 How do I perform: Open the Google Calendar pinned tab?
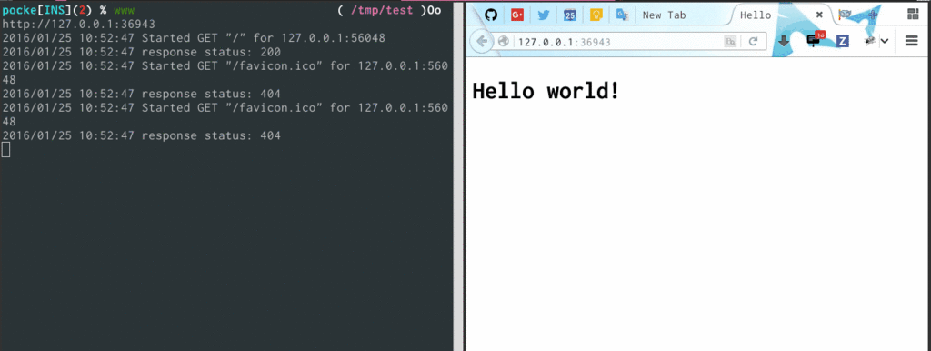coord(570,15)
